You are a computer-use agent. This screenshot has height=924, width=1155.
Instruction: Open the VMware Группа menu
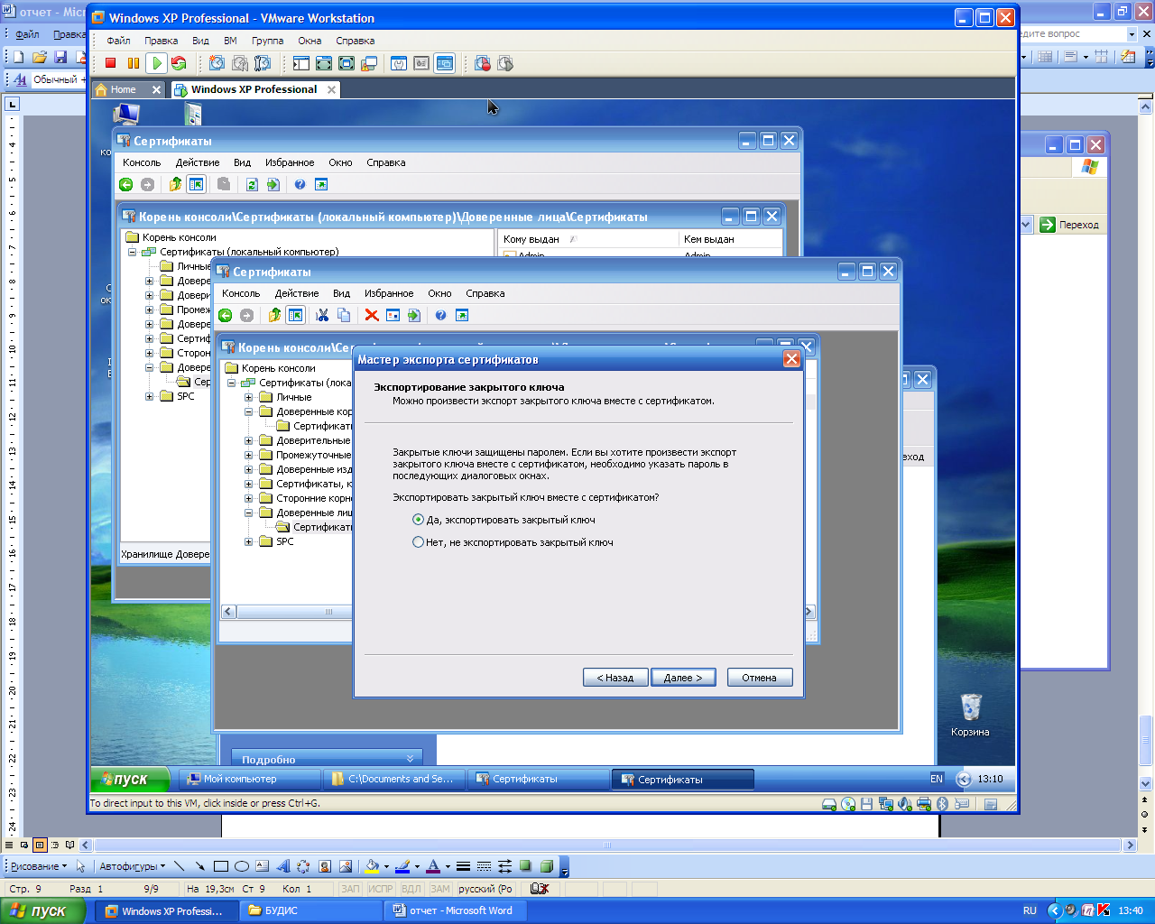267,41
